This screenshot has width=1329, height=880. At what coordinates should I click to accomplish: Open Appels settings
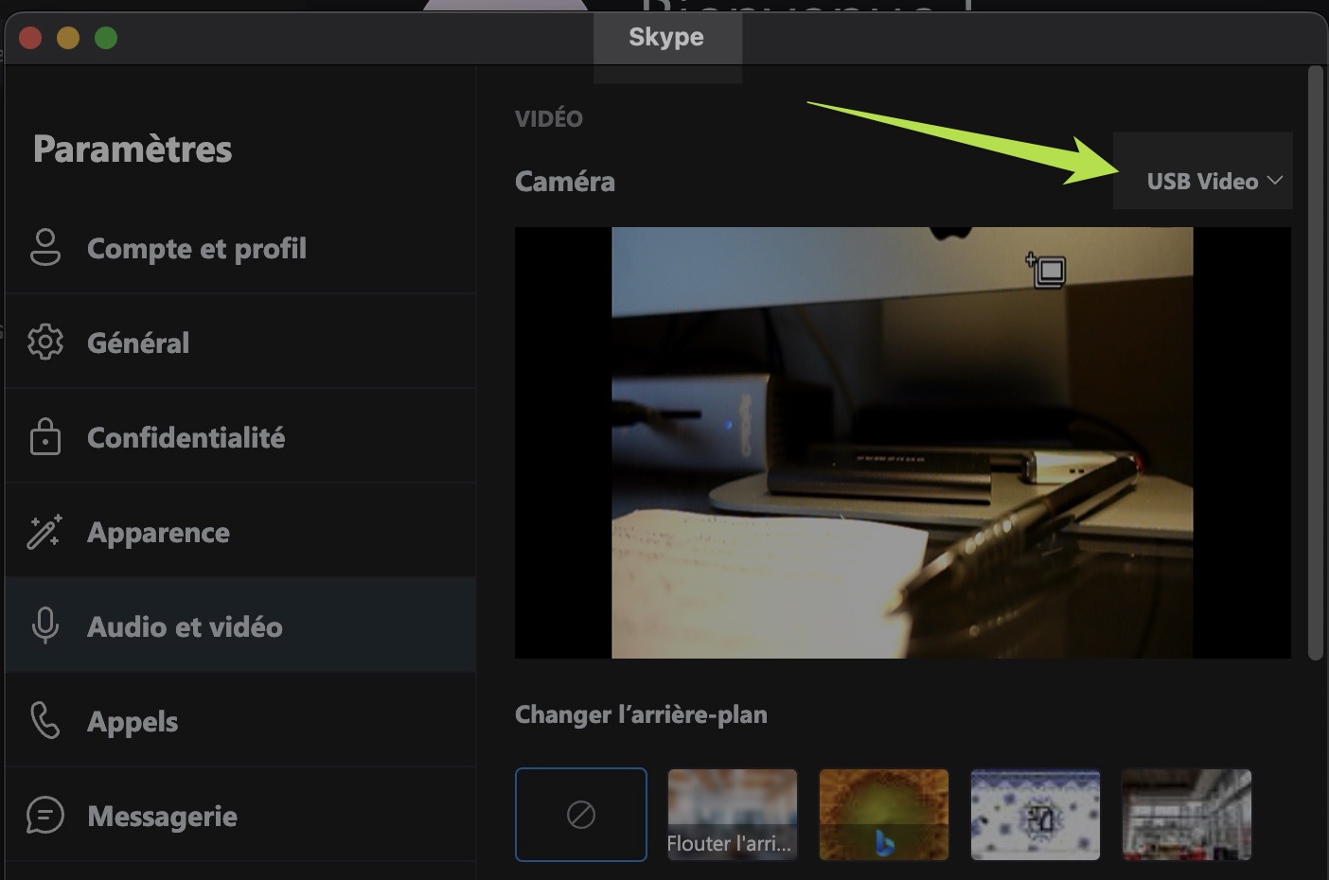(x=240, y=720)
